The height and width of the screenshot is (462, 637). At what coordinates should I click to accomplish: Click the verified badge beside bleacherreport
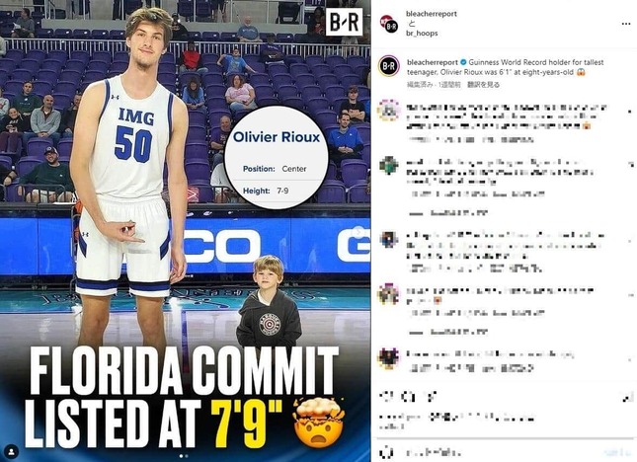coord(463,62)
